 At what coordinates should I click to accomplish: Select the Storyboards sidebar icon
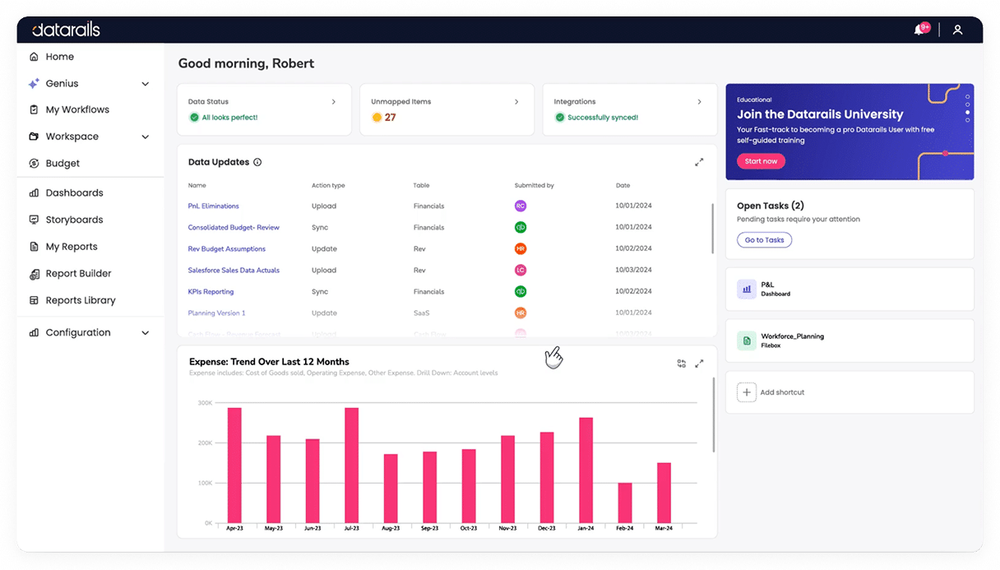coord(33,219)
